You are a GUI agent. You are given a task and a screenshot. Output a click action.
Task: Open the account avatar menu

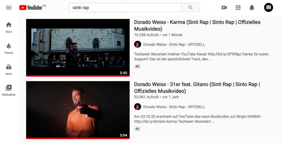pyautogui.click(x=268, y=8)
